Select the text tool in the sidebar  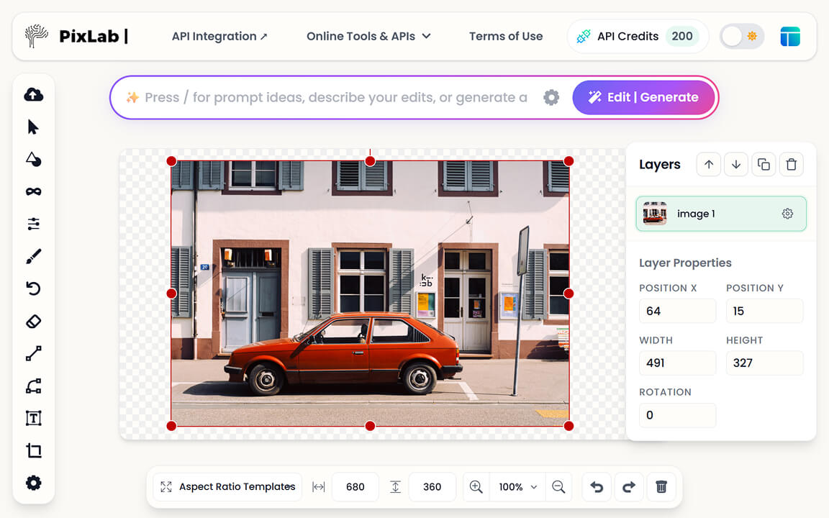point(33,418)
